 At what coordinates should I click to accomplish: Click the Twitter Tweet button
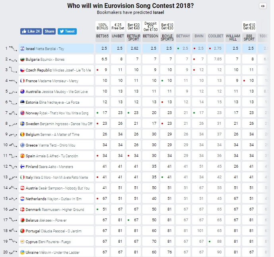click(x=67, y=31)
